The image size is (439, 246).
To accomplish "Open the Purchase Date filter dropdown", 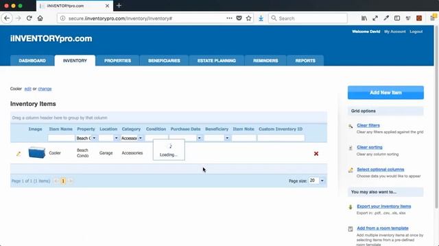I will tap(200, 138).
